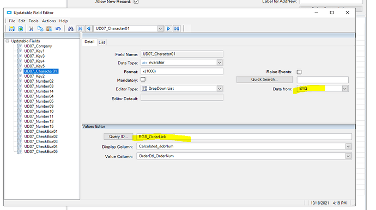Click the Updatable Field Editor title icon

click(x=9, y=13)
